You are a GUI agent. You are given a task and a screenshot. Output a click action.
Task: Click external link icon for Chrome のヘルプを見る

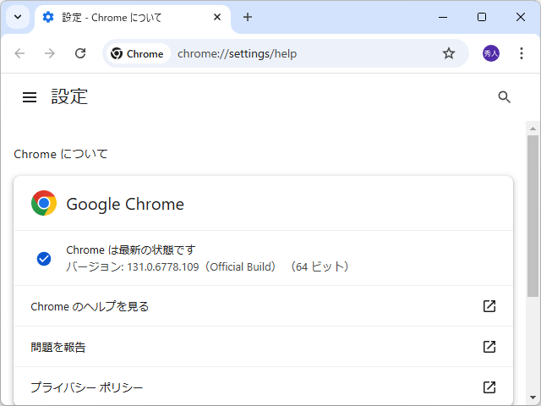(x=489, y=306)
